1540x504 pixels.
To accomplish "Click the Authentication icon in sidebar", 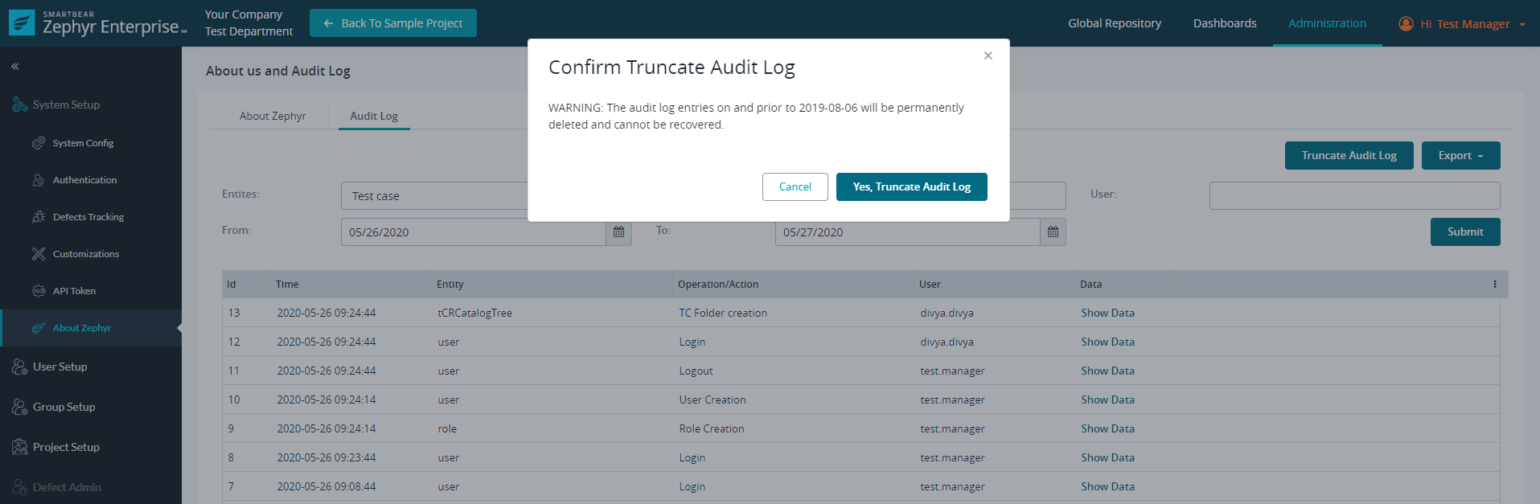I will (39, 180).
